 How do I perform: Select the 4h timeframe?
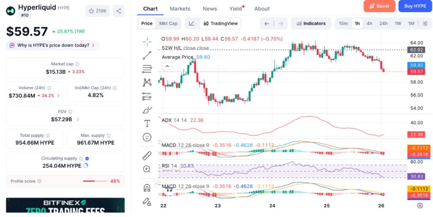click(x=370, y=23)
